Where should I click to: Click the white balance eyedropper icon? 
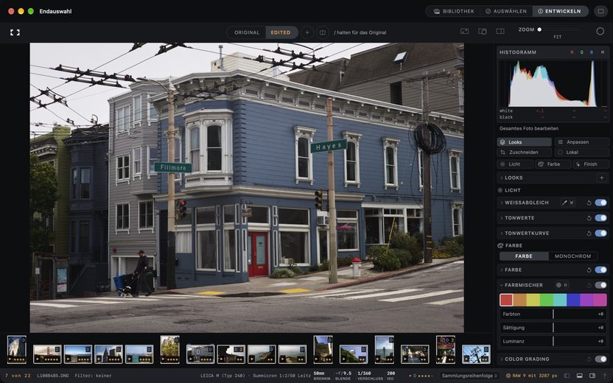tap(564, 203)
